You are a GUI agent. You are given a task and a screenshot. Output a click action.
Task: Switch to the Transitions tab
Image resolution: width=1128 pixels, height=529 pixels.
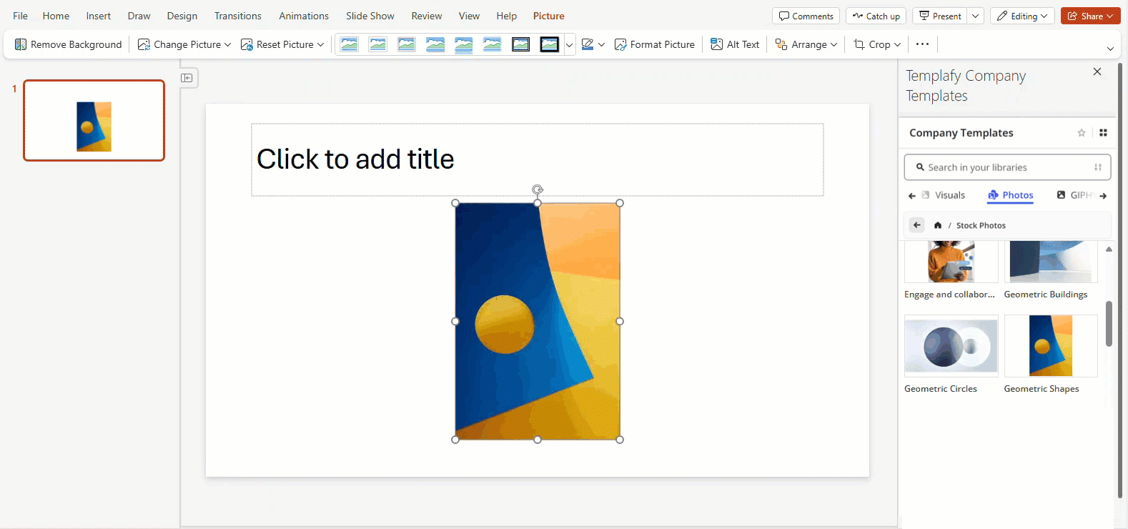click(238, 16)
